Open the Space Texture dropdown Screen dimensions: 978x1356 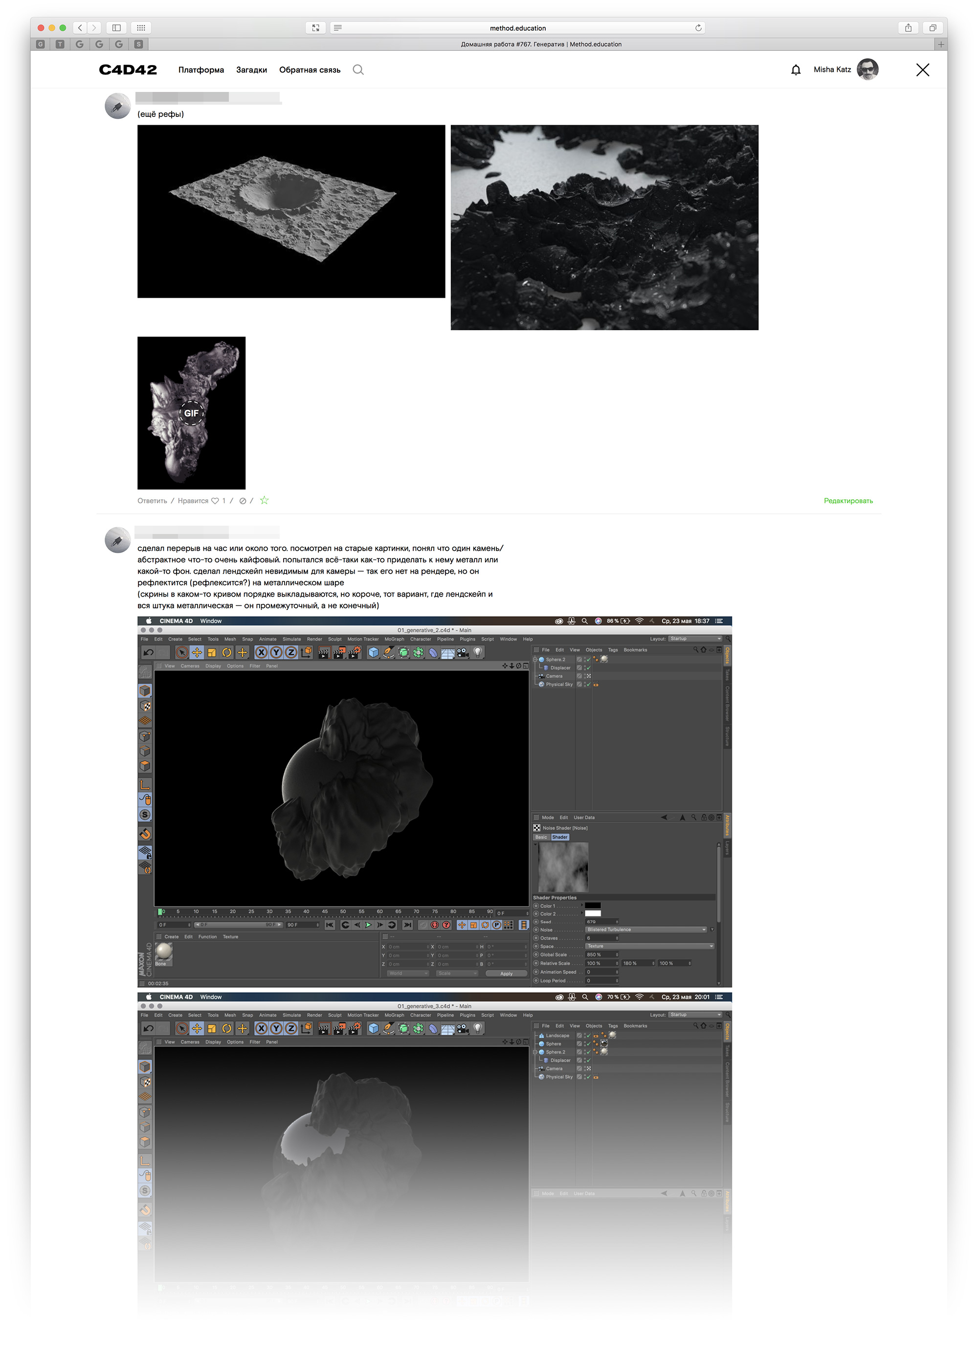click(x=650, y=946)
